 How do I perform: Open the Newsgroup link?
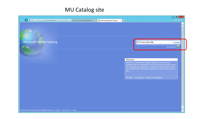coord(139,78)
